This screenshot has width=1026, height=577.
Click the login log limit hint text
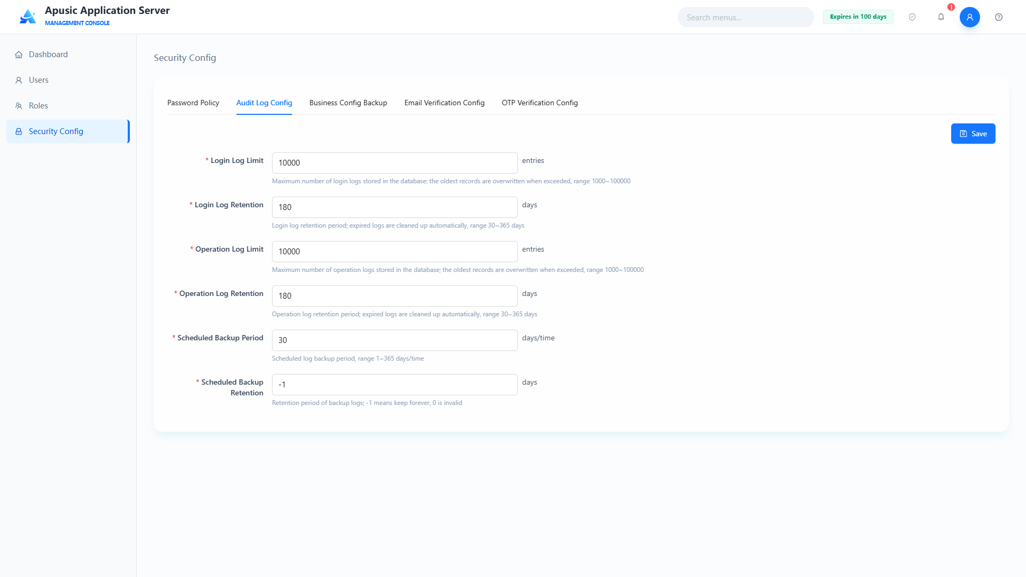[x=451, y=181]
